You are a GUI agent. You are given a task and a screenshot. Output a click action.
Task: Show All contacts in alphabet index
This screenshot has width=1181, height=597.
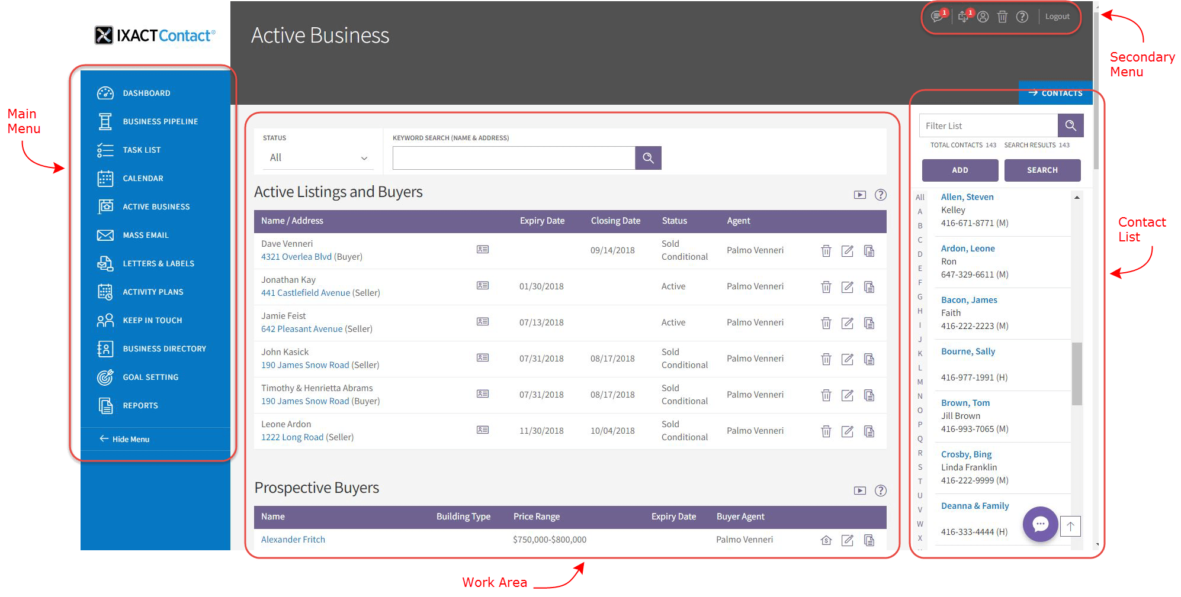click(x=920, y=197)
